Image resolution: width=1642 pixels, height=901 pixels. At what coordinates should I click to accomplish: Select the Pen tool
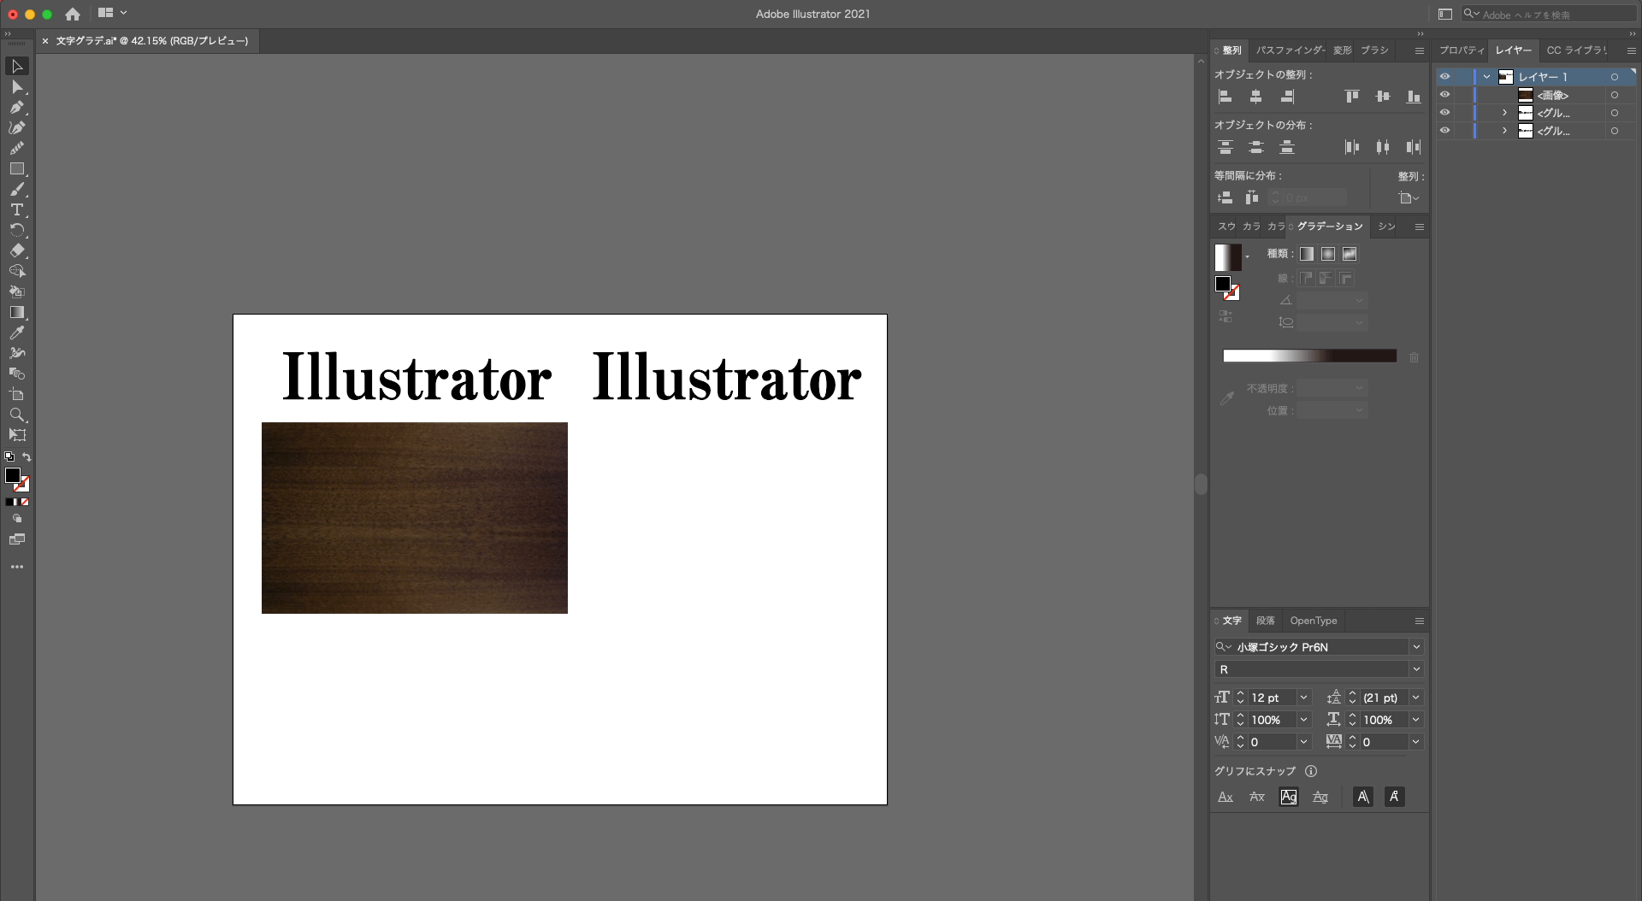tap(17, 108)
